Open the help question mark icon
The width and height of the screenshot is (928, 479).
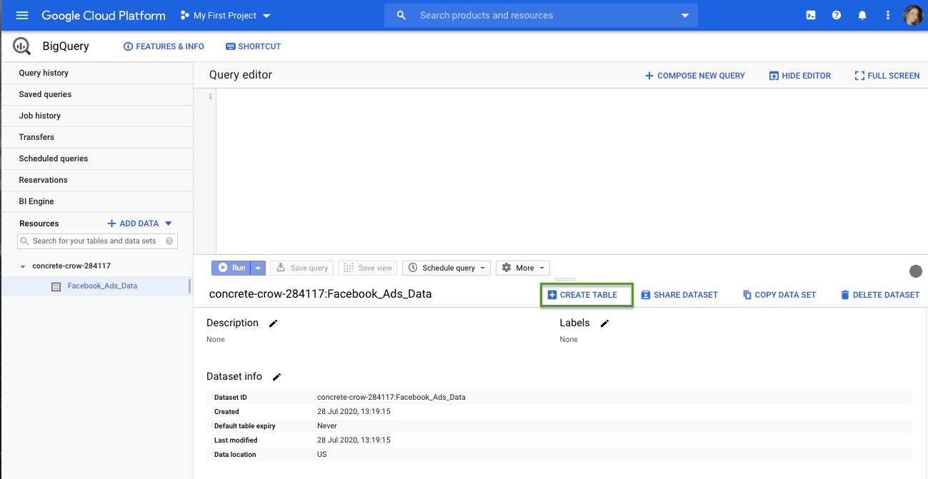pyautogui.click(x=837, y=15)
